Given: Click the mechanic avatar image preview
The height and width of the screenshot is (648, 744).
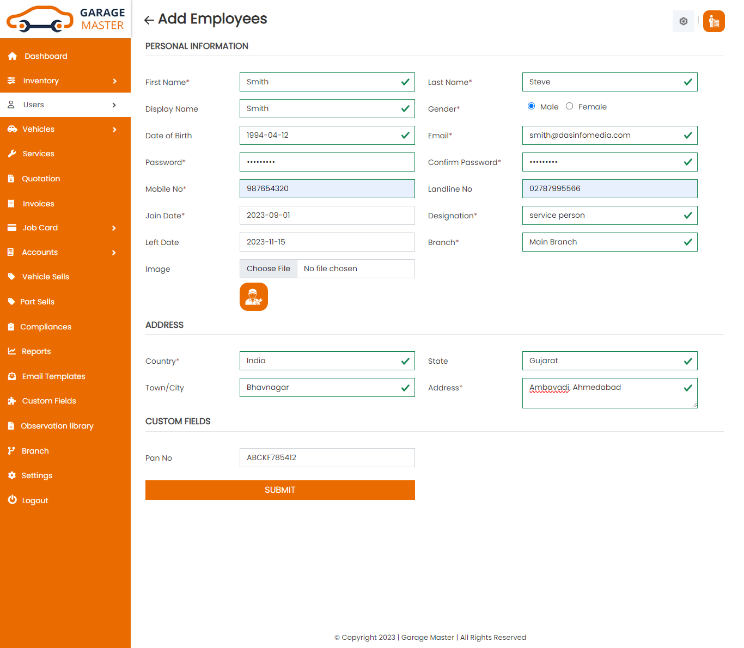Looking at the screenshot, I should tap(254, 297).
